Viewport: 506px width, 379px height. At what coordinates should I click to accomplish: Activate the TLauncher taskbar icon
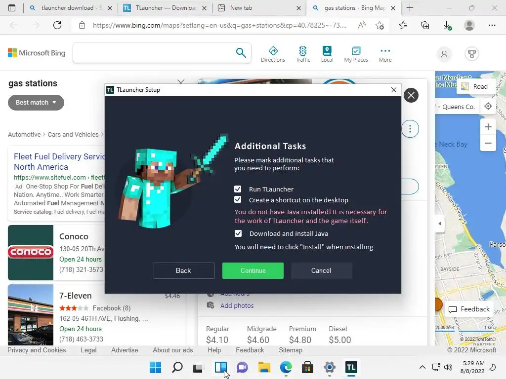[x=351, y=367]
